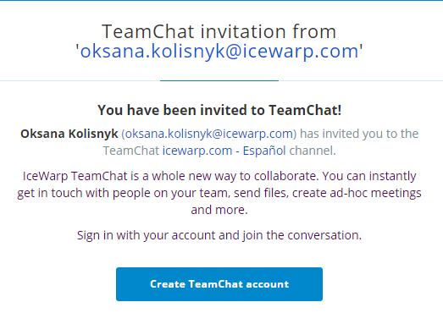Click the 'You have been invited to TeamChat!' heading

[x=219, y=110]
